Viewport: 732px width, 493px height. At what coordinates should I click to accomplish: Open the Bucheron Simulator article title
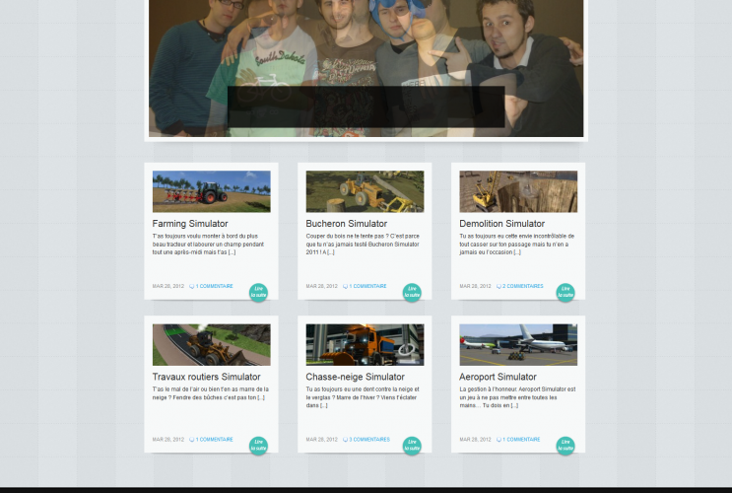pyautogui.click(x=346, y=224)
